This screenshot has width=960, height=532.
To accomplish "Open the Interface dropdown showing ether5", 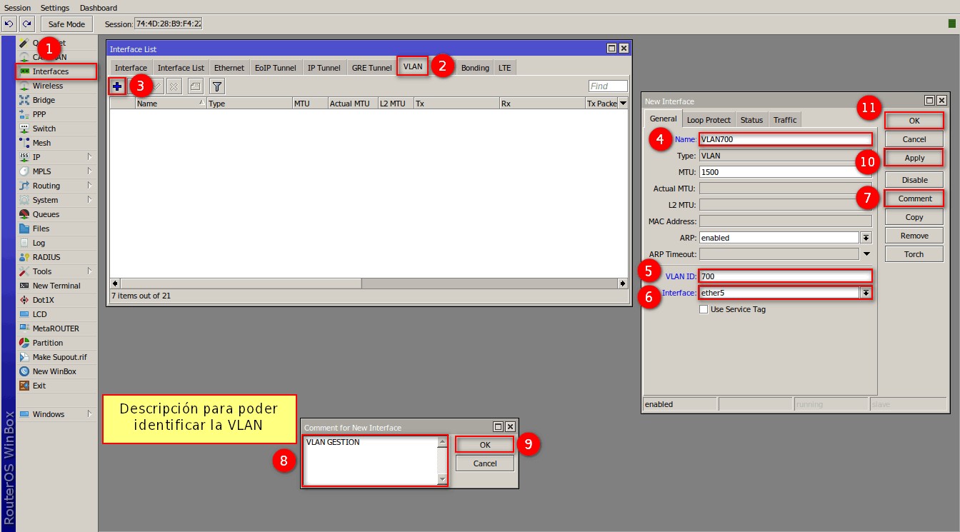I will (866, 293).
